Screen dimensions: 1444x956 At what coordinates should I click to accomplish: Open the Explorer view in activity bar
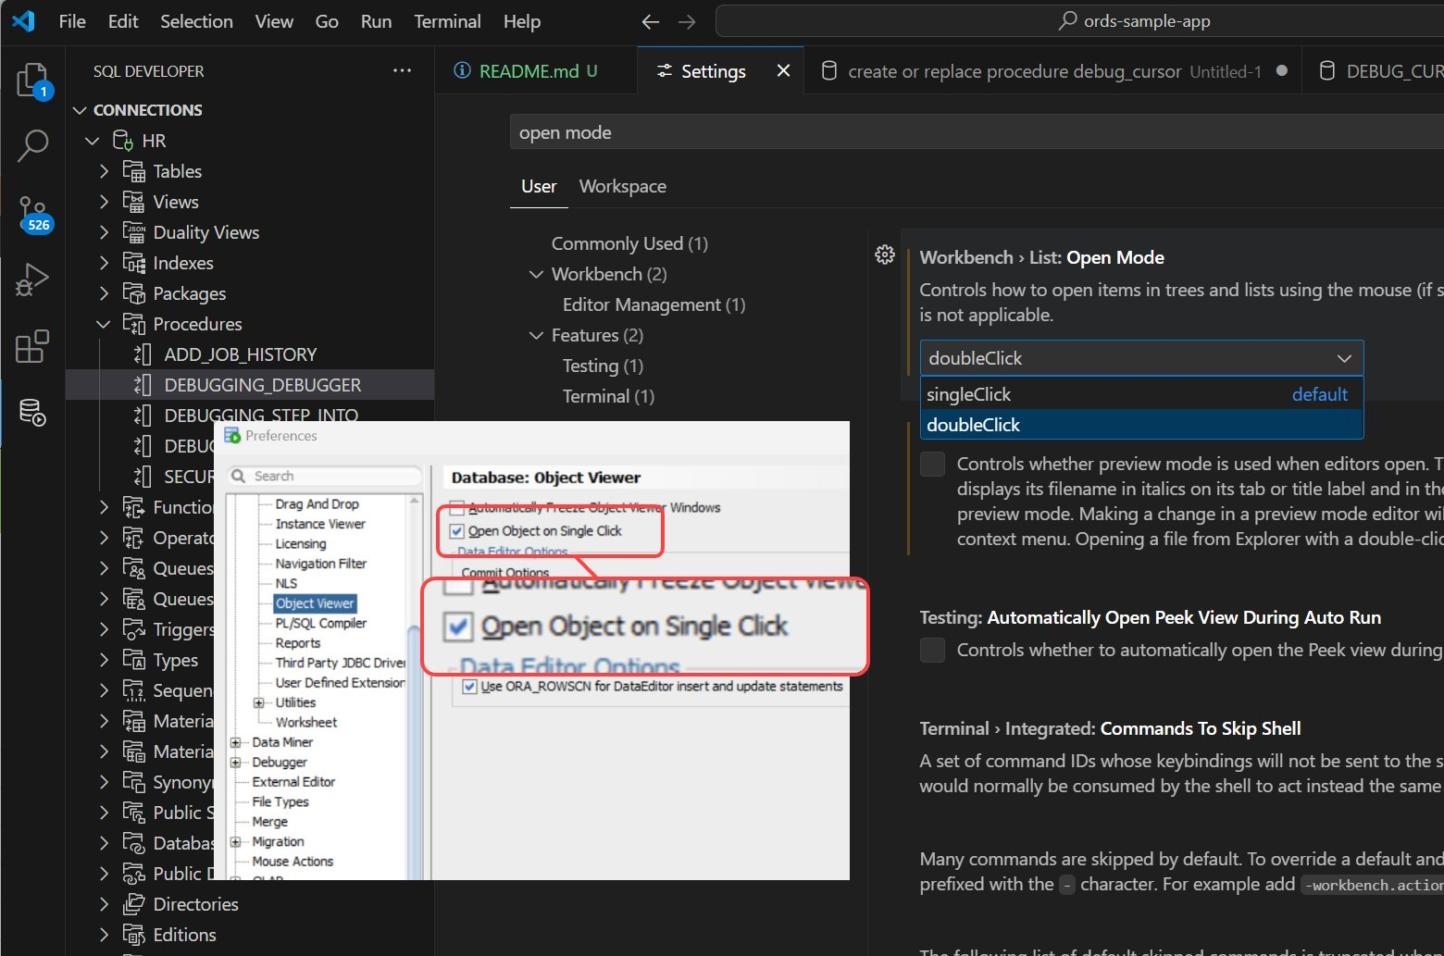coord(33,81)
